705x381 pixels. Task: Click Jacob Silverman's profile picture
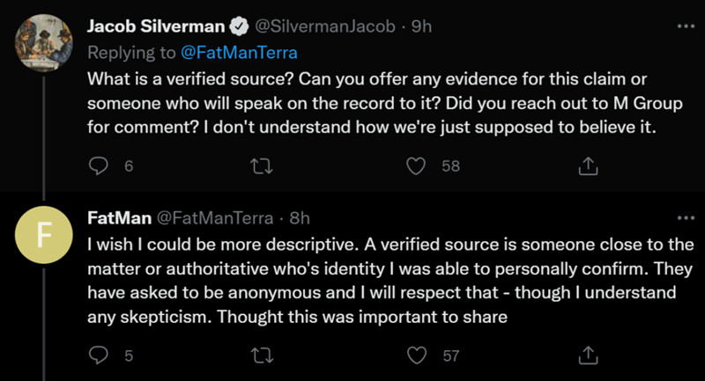coord(43,44)
